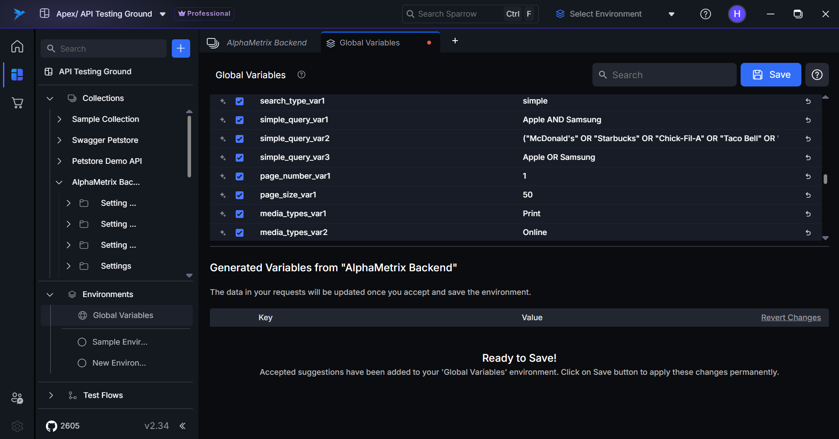Open the GitHub stars icon
This screenshot has width=839, height=439.
[x=52, y=426]
